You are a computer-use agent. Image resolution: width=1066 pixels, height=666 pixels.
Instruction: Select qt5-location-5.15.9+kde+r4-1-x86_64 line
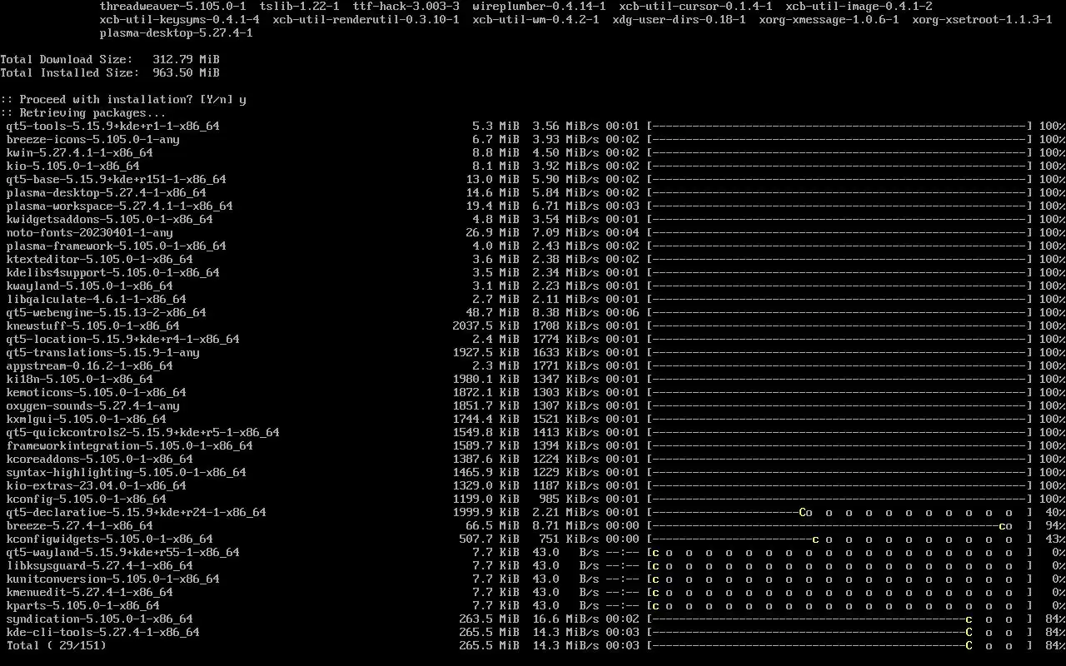pos(123,339)
